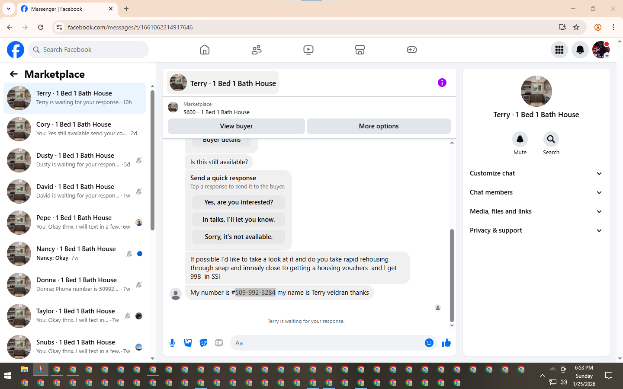Viewport: 623px width, 389px height.
Task: Toggle muted bell on David conversation
Action: (x=139, y=191)
